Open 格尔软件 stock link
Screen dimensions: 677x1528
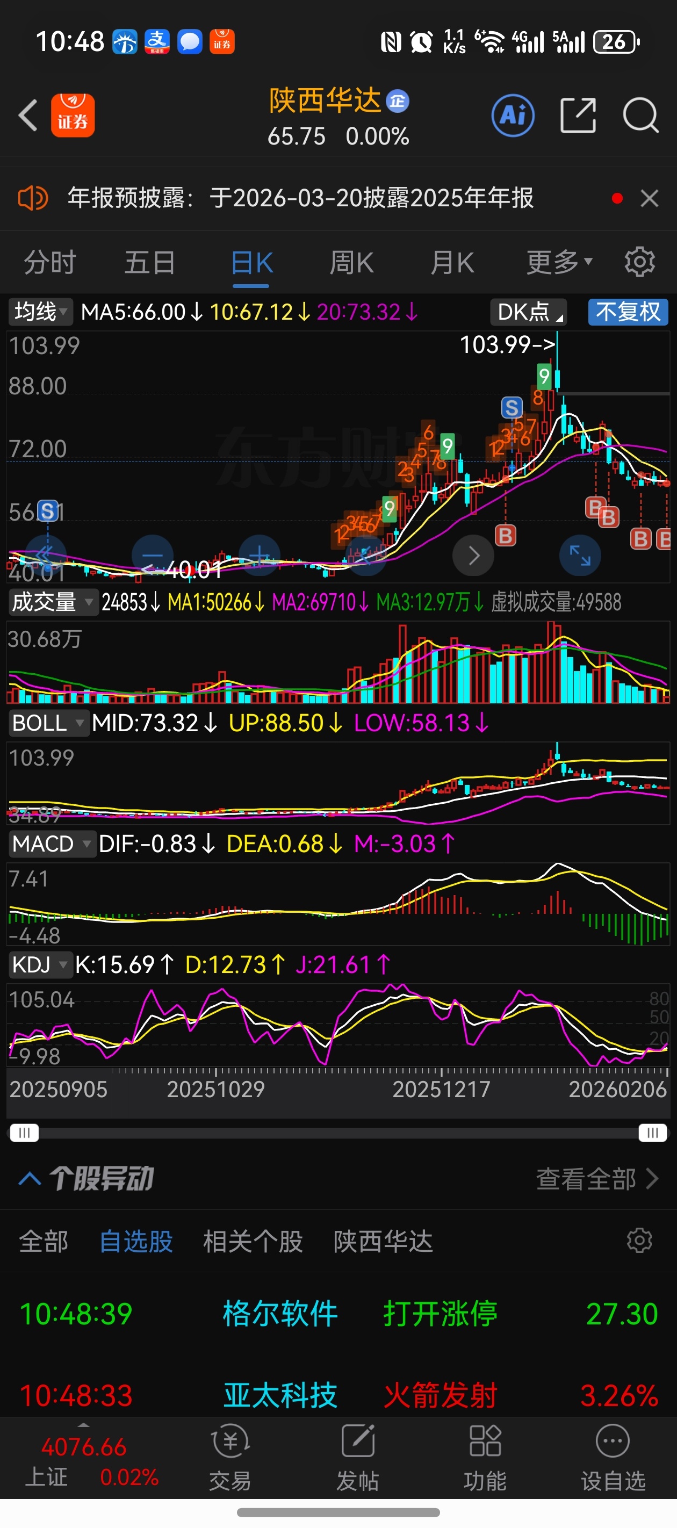tap(280, 1313)
